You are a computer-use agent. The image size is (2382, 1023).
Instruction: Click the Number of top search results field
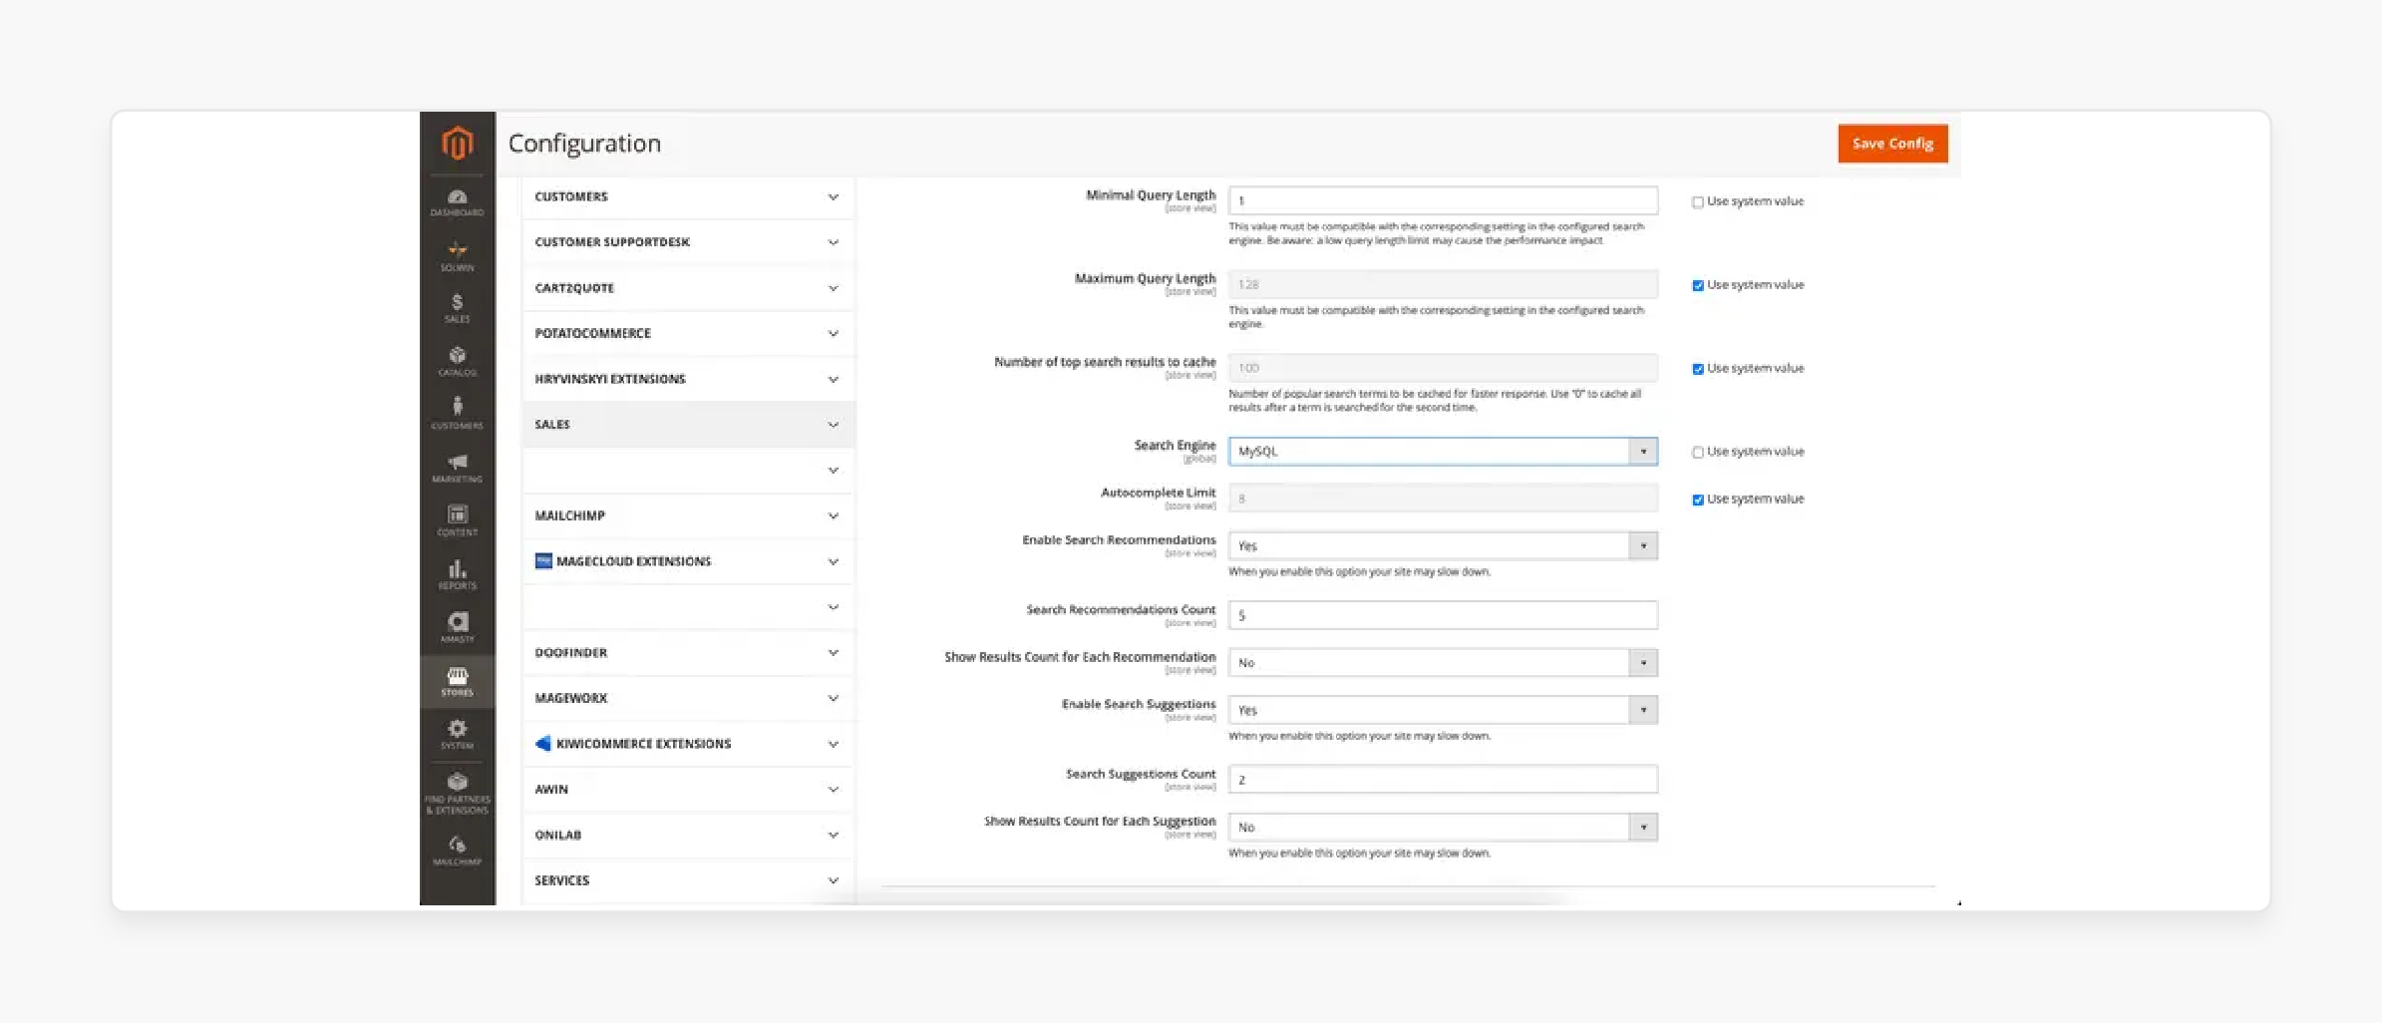coord(1443,368)
